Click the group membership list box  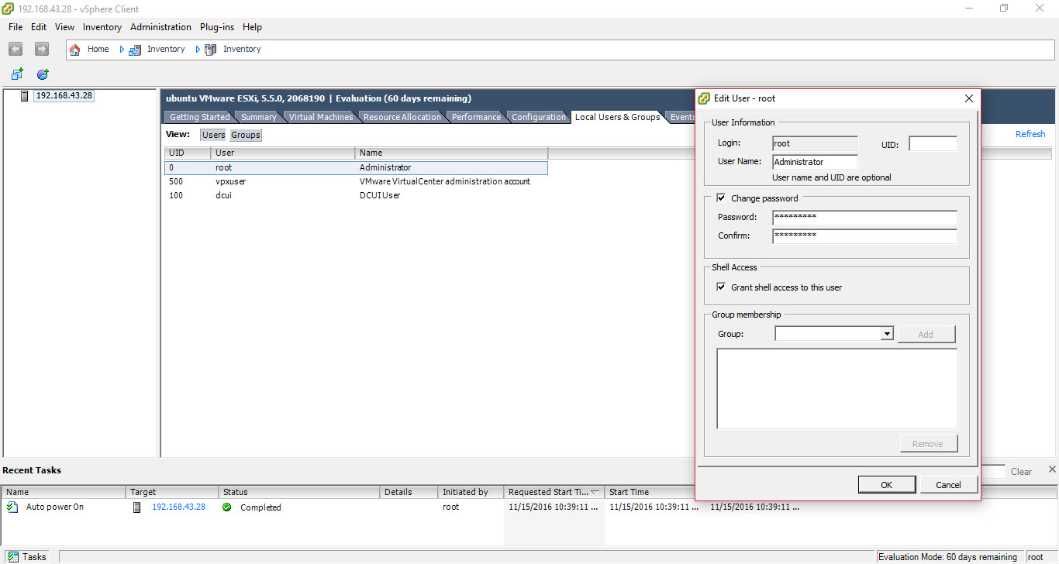(837, 388)
